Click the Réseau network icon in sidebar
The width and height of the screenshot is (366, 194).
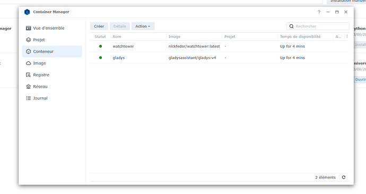click(29, 87)
